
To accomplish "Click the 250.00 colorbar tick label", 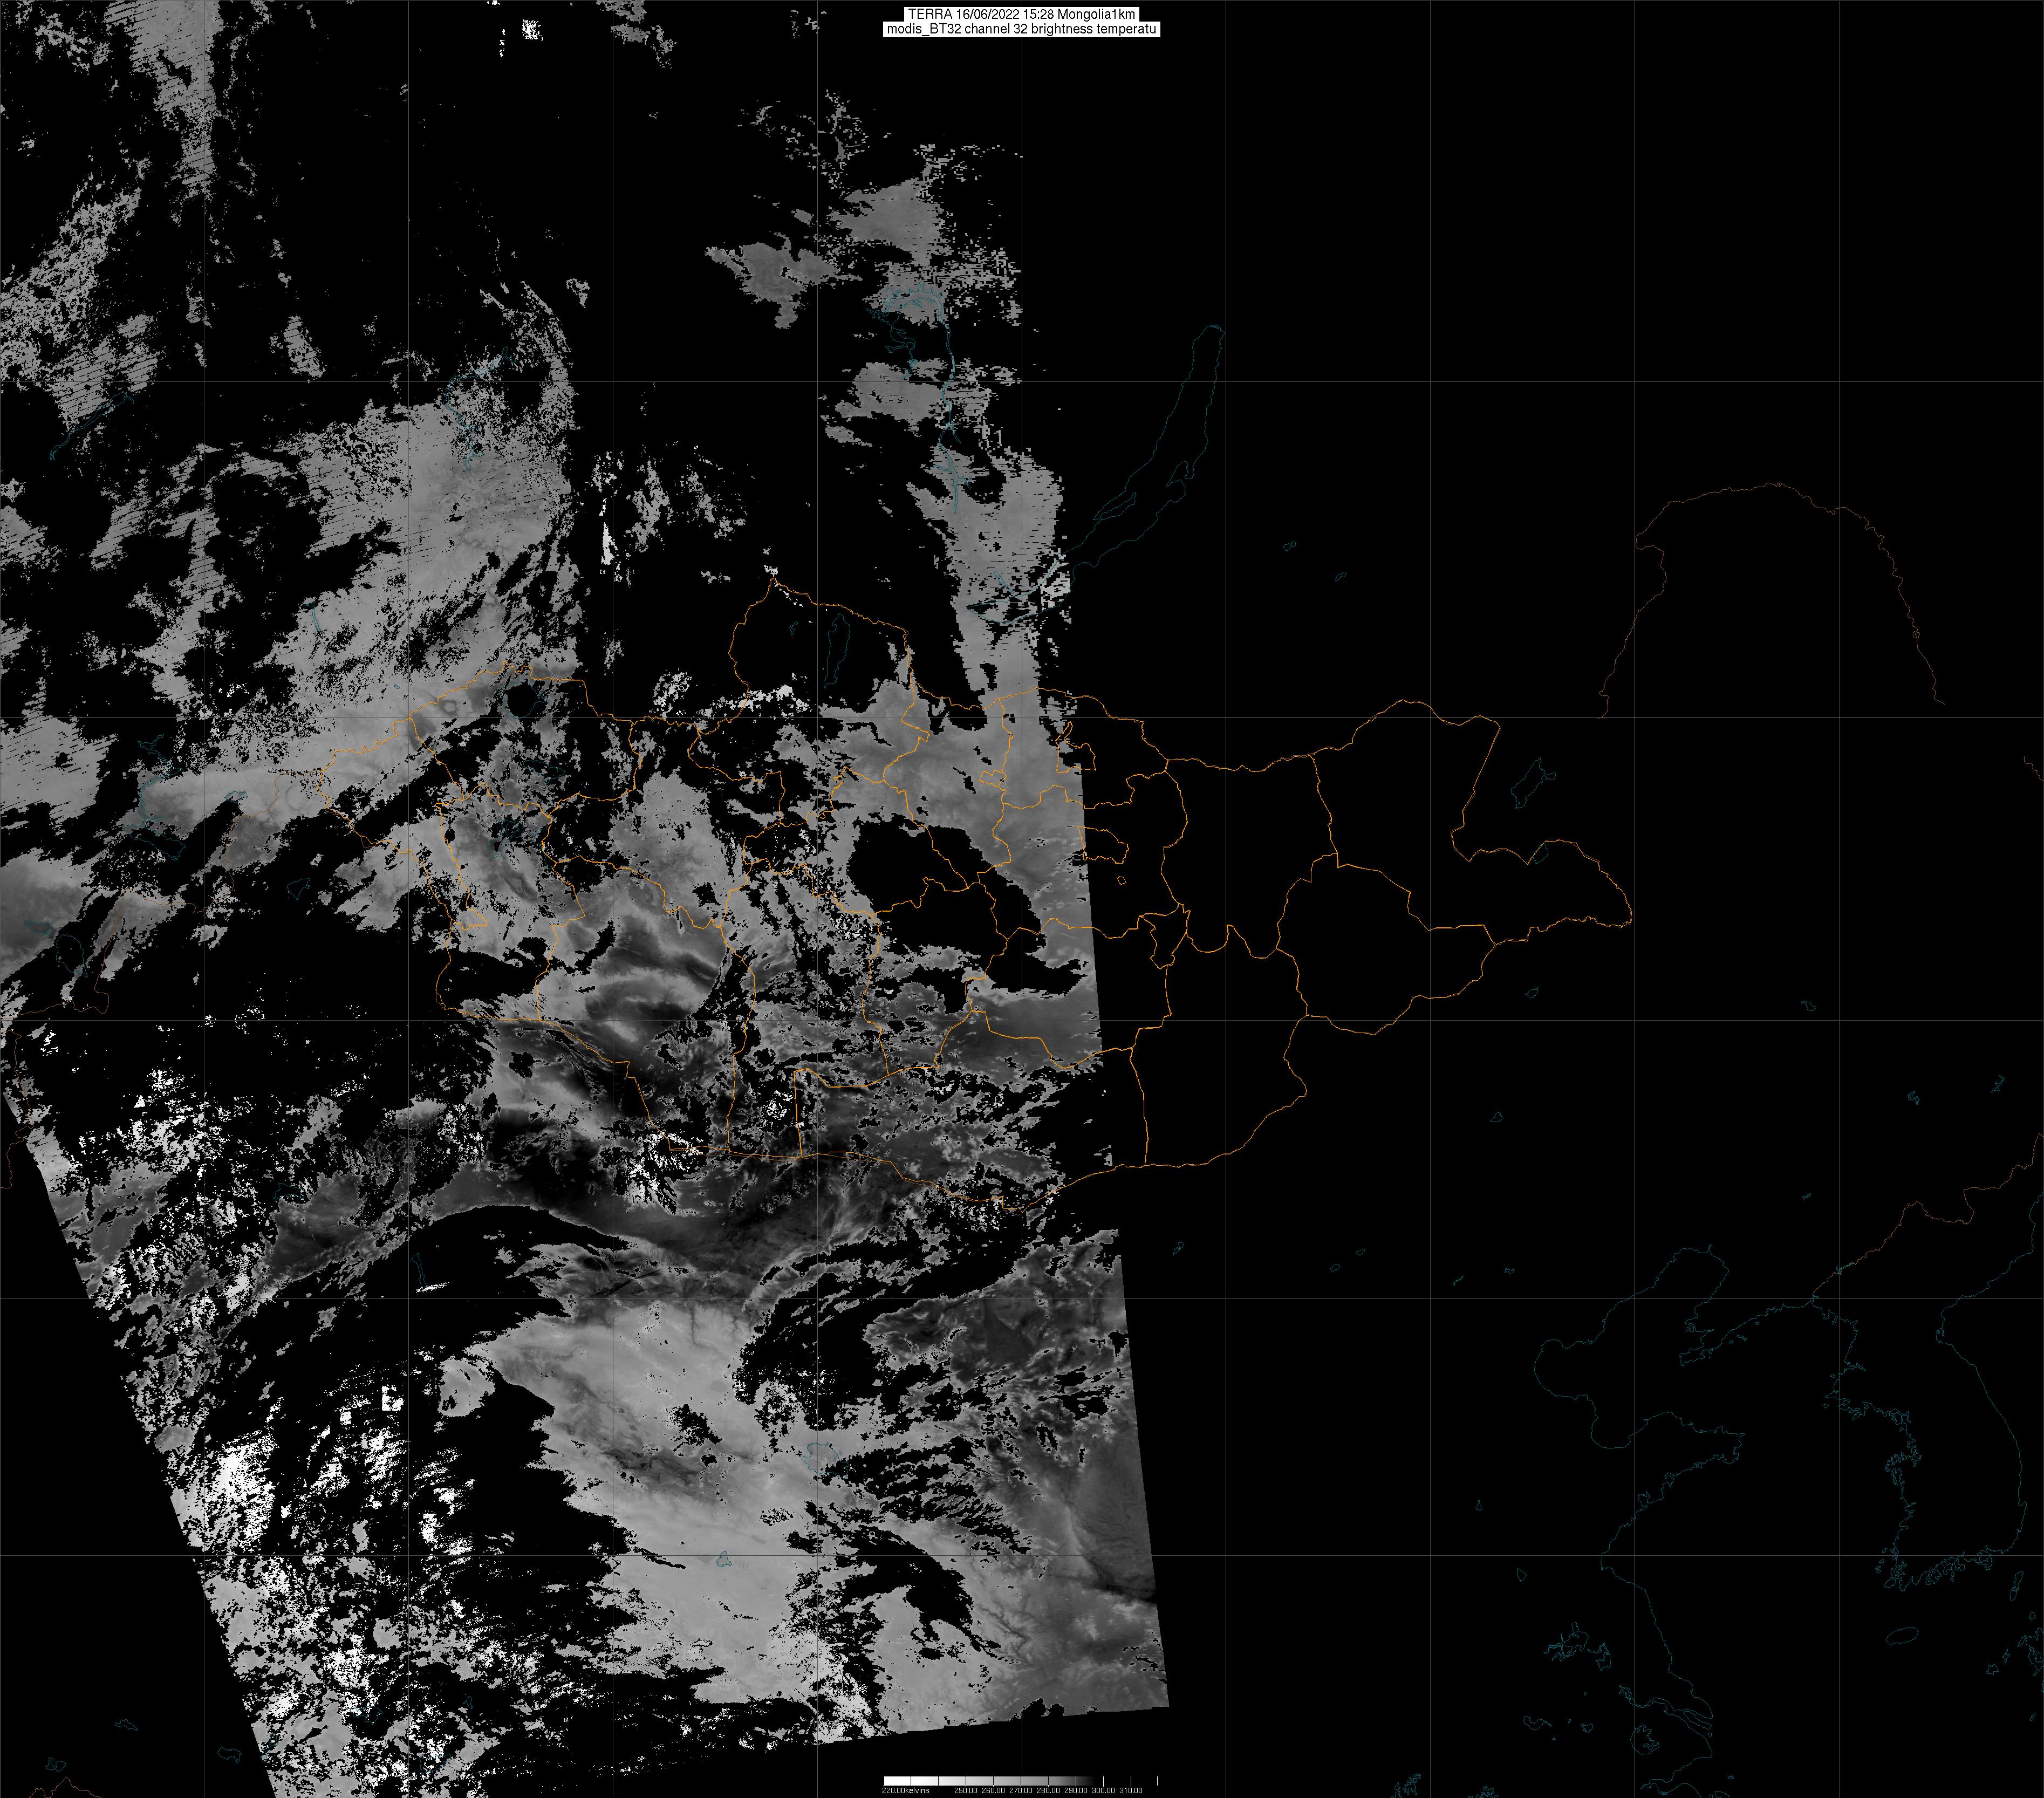I will pos(966,1790).
